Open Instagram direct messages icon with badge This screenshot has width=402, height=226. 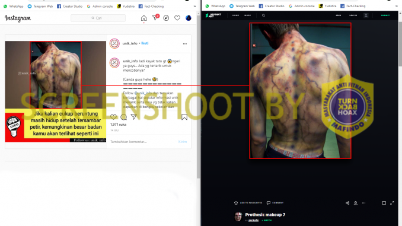155,17
